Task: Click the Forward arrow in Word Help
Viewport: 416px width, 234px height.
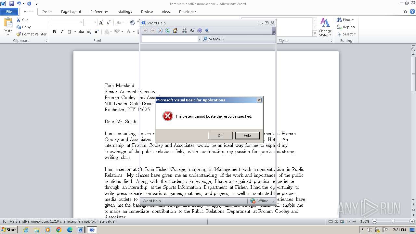Action: click(153, 31)
